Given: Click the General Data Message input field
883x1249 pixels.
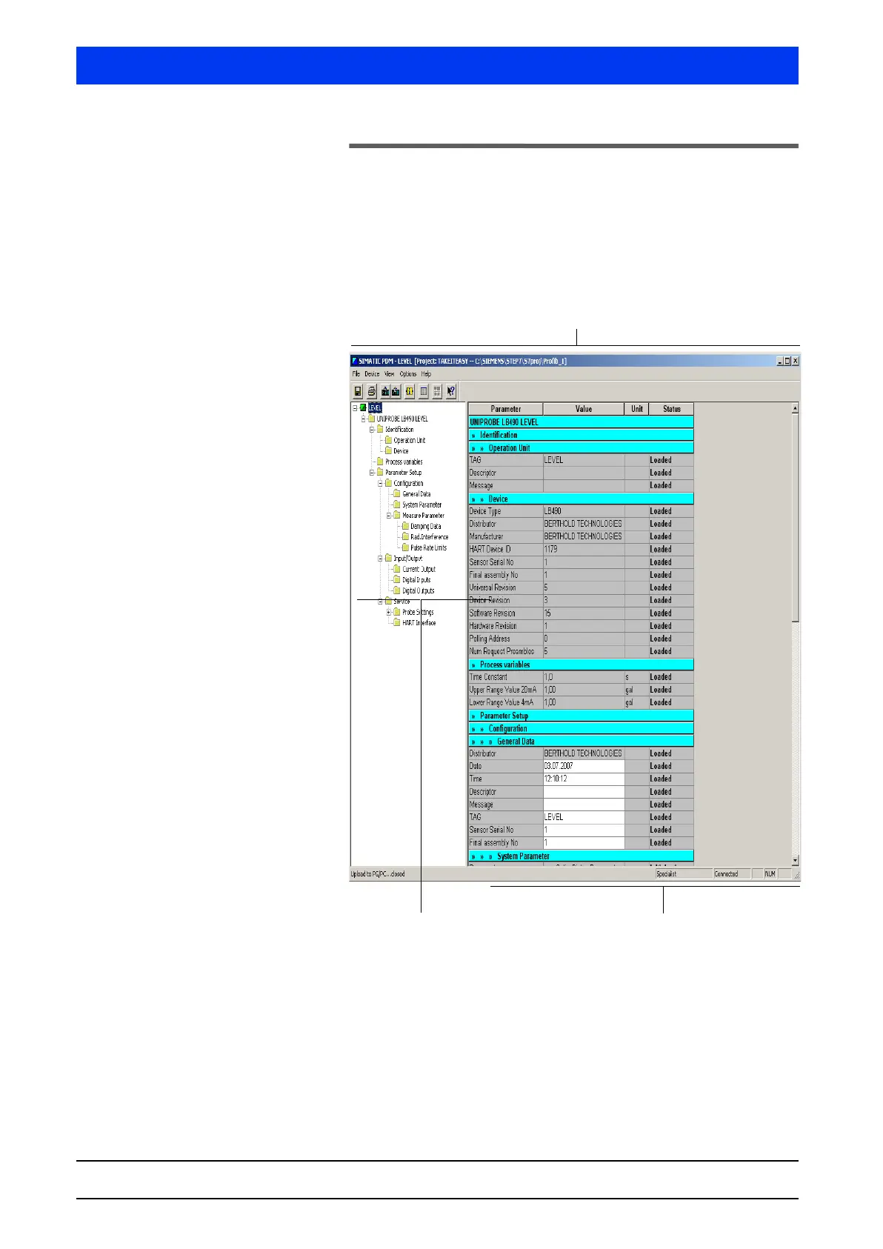Looking at the screenshot, I should [584, 805].
